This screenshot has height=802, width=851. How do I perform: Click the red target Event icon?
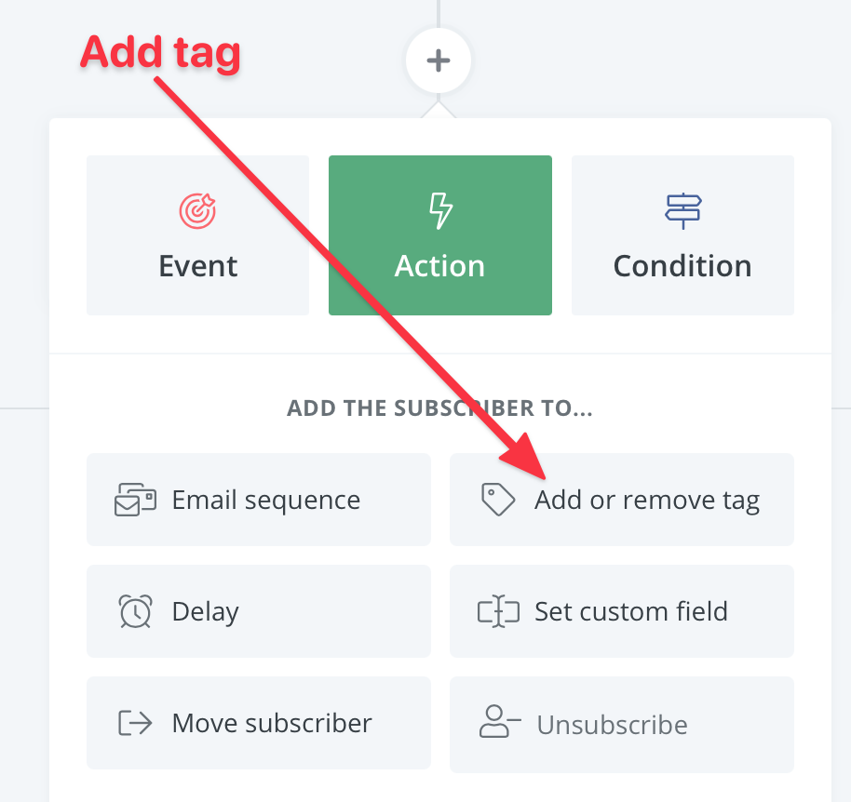point(197,211)
